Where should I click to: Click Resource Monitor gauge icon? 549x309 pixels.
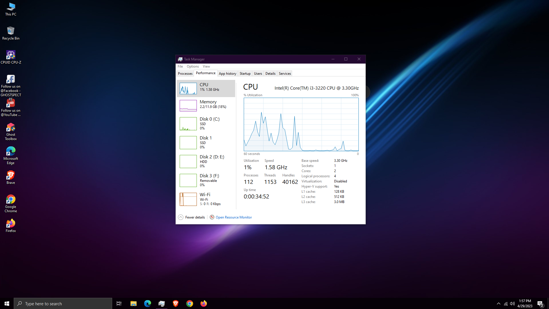(x=212, y=217)
